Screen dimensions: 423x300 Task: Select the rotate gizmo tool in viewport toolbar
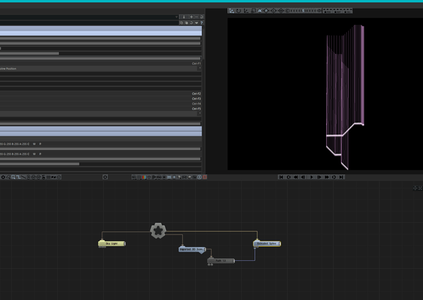[x=238, y=11]
